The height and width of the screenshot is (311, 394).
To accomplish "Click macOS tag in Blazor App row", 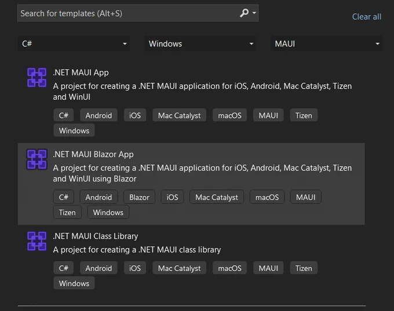I will click(x=267, y=197).
